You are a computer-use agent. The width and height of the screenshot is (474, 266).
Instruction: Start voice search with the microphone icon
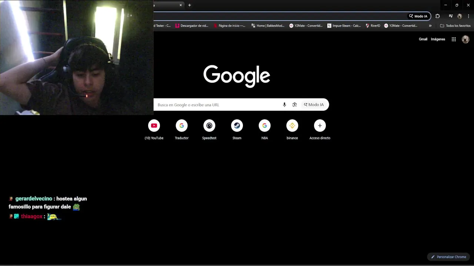284,105
